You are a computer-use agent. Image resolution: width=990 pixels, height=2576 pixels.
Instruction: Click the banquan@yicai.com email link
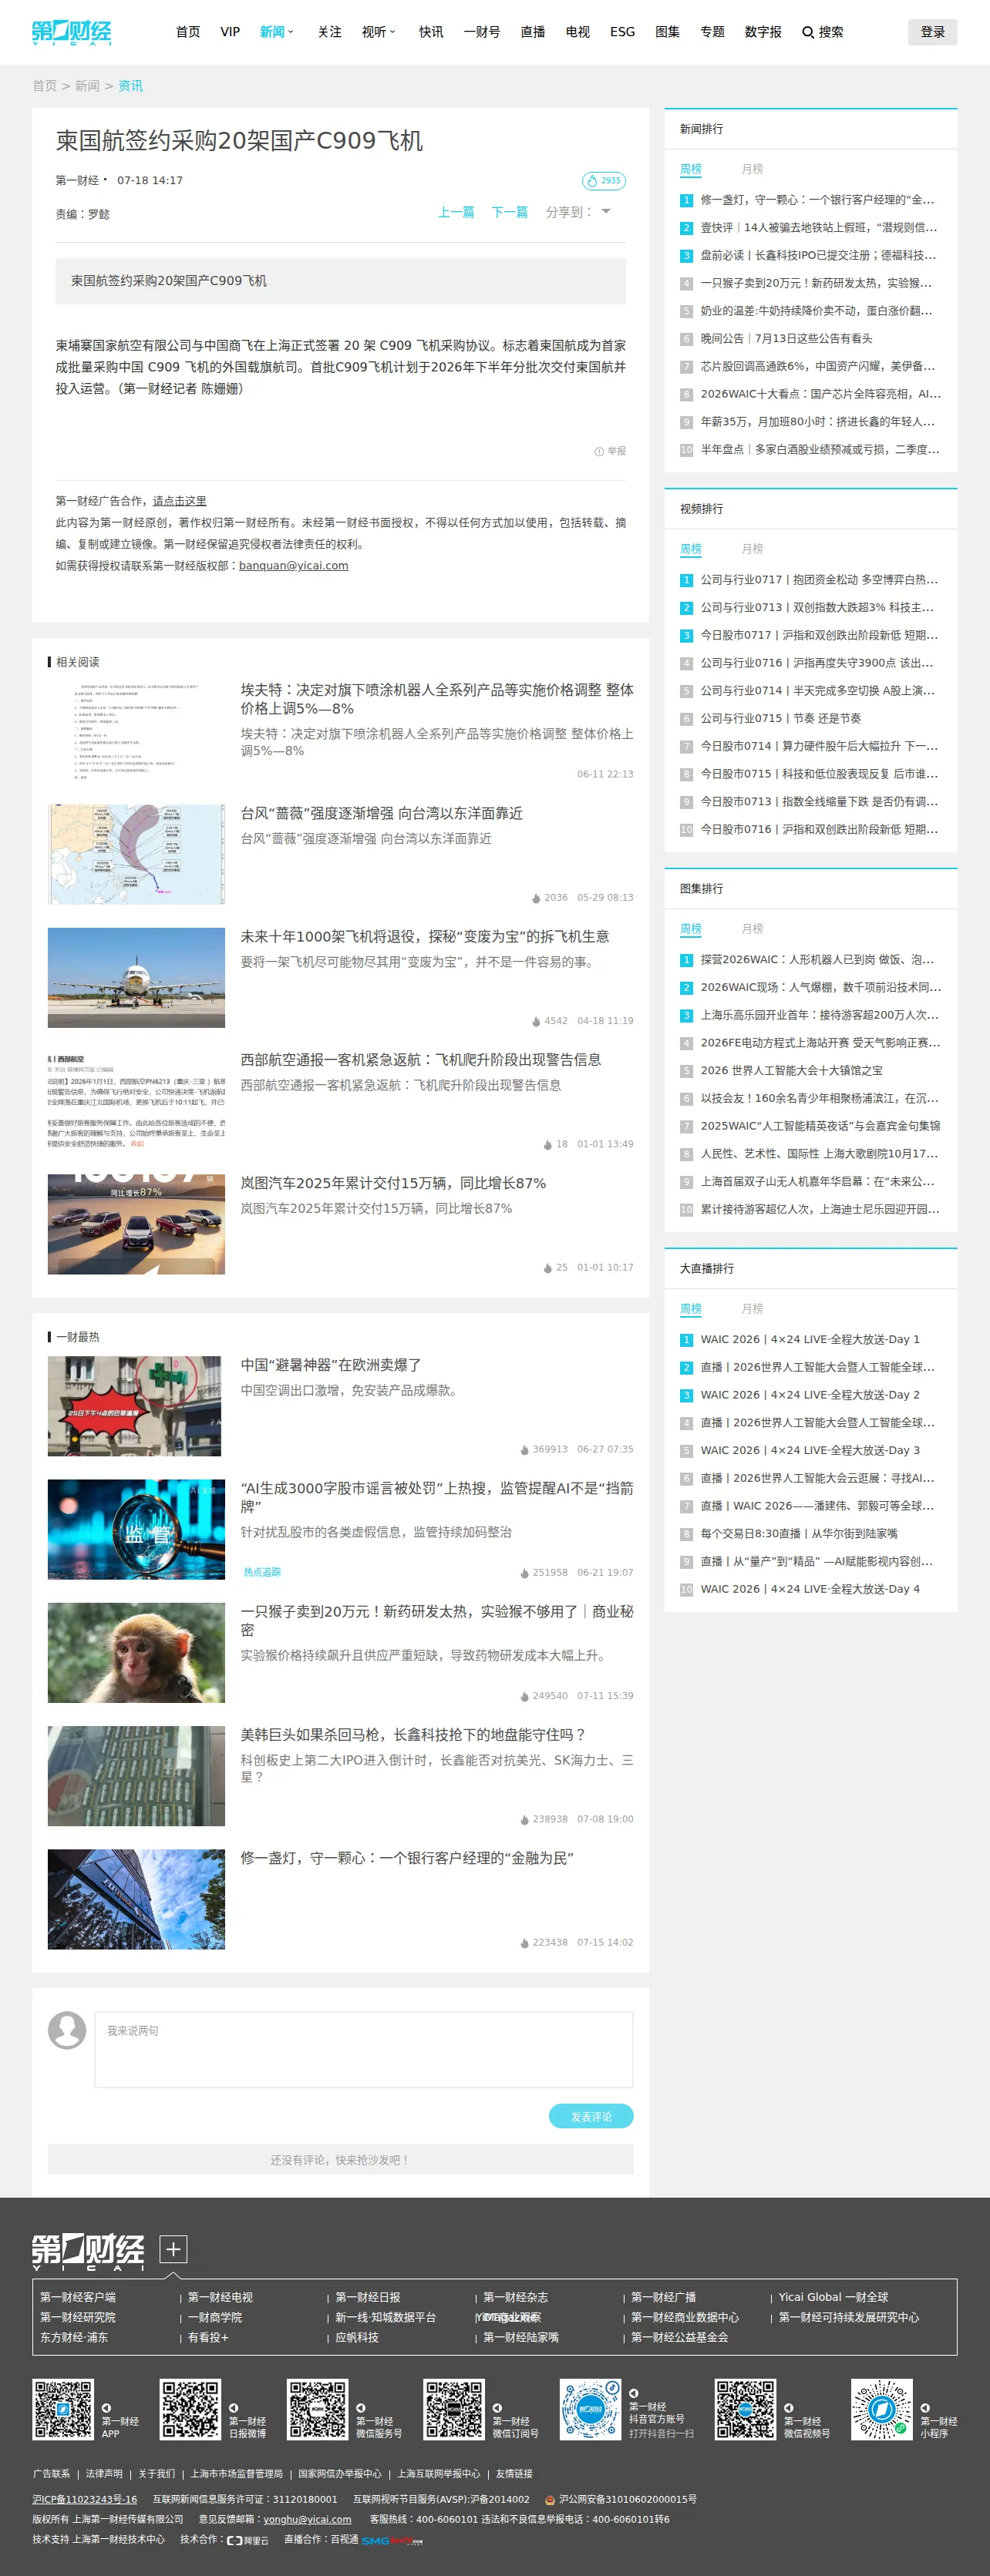(x=293, y=566)
